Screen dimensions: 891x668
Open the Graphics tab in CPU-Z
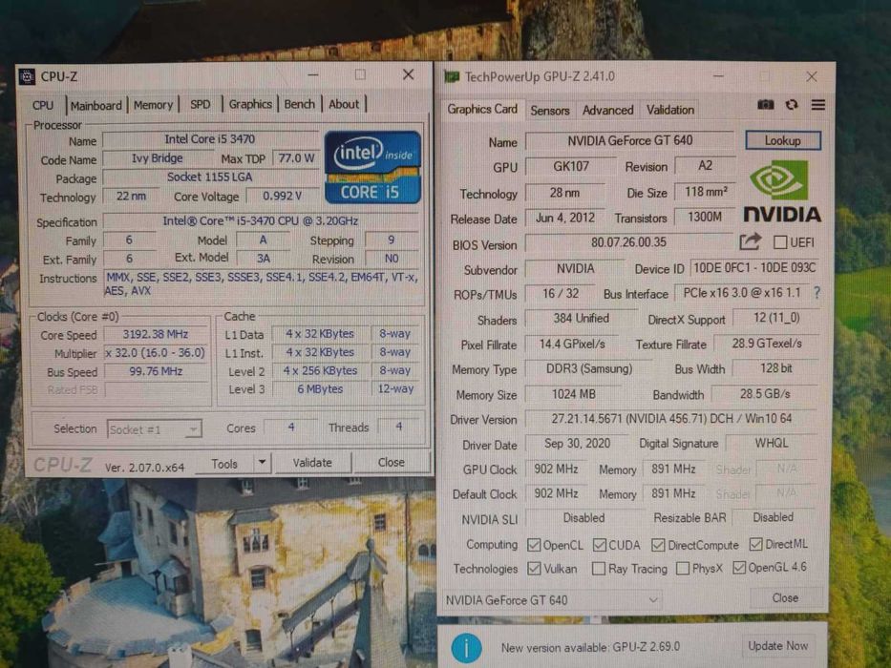point(250,104)
